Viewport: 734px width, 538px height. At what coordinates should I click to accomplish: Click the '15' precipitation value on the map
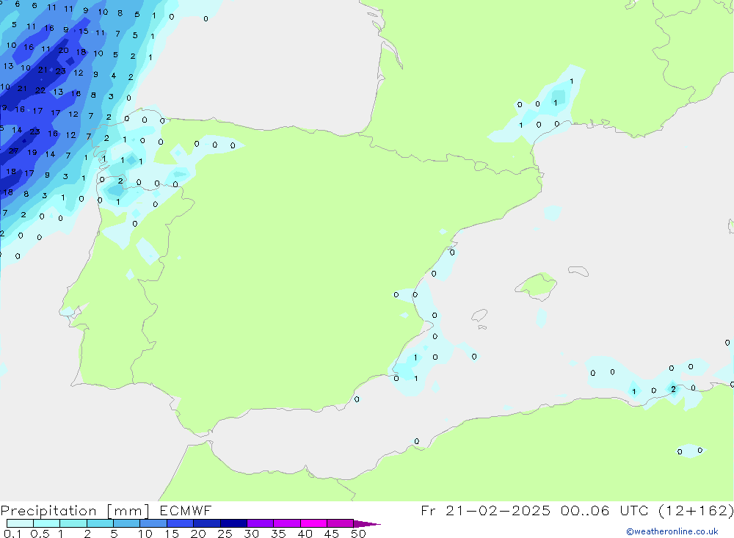[x=84, y=32]
